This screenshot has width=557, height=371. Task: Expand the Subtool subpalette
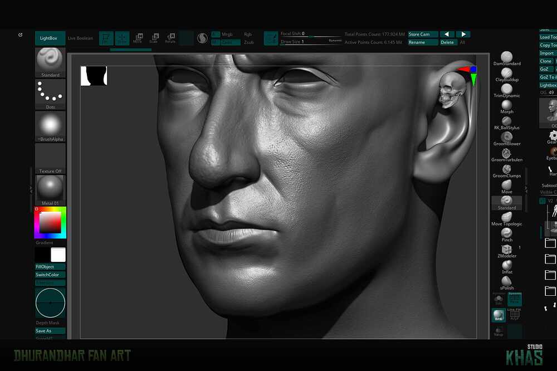(x=549, y=186)
